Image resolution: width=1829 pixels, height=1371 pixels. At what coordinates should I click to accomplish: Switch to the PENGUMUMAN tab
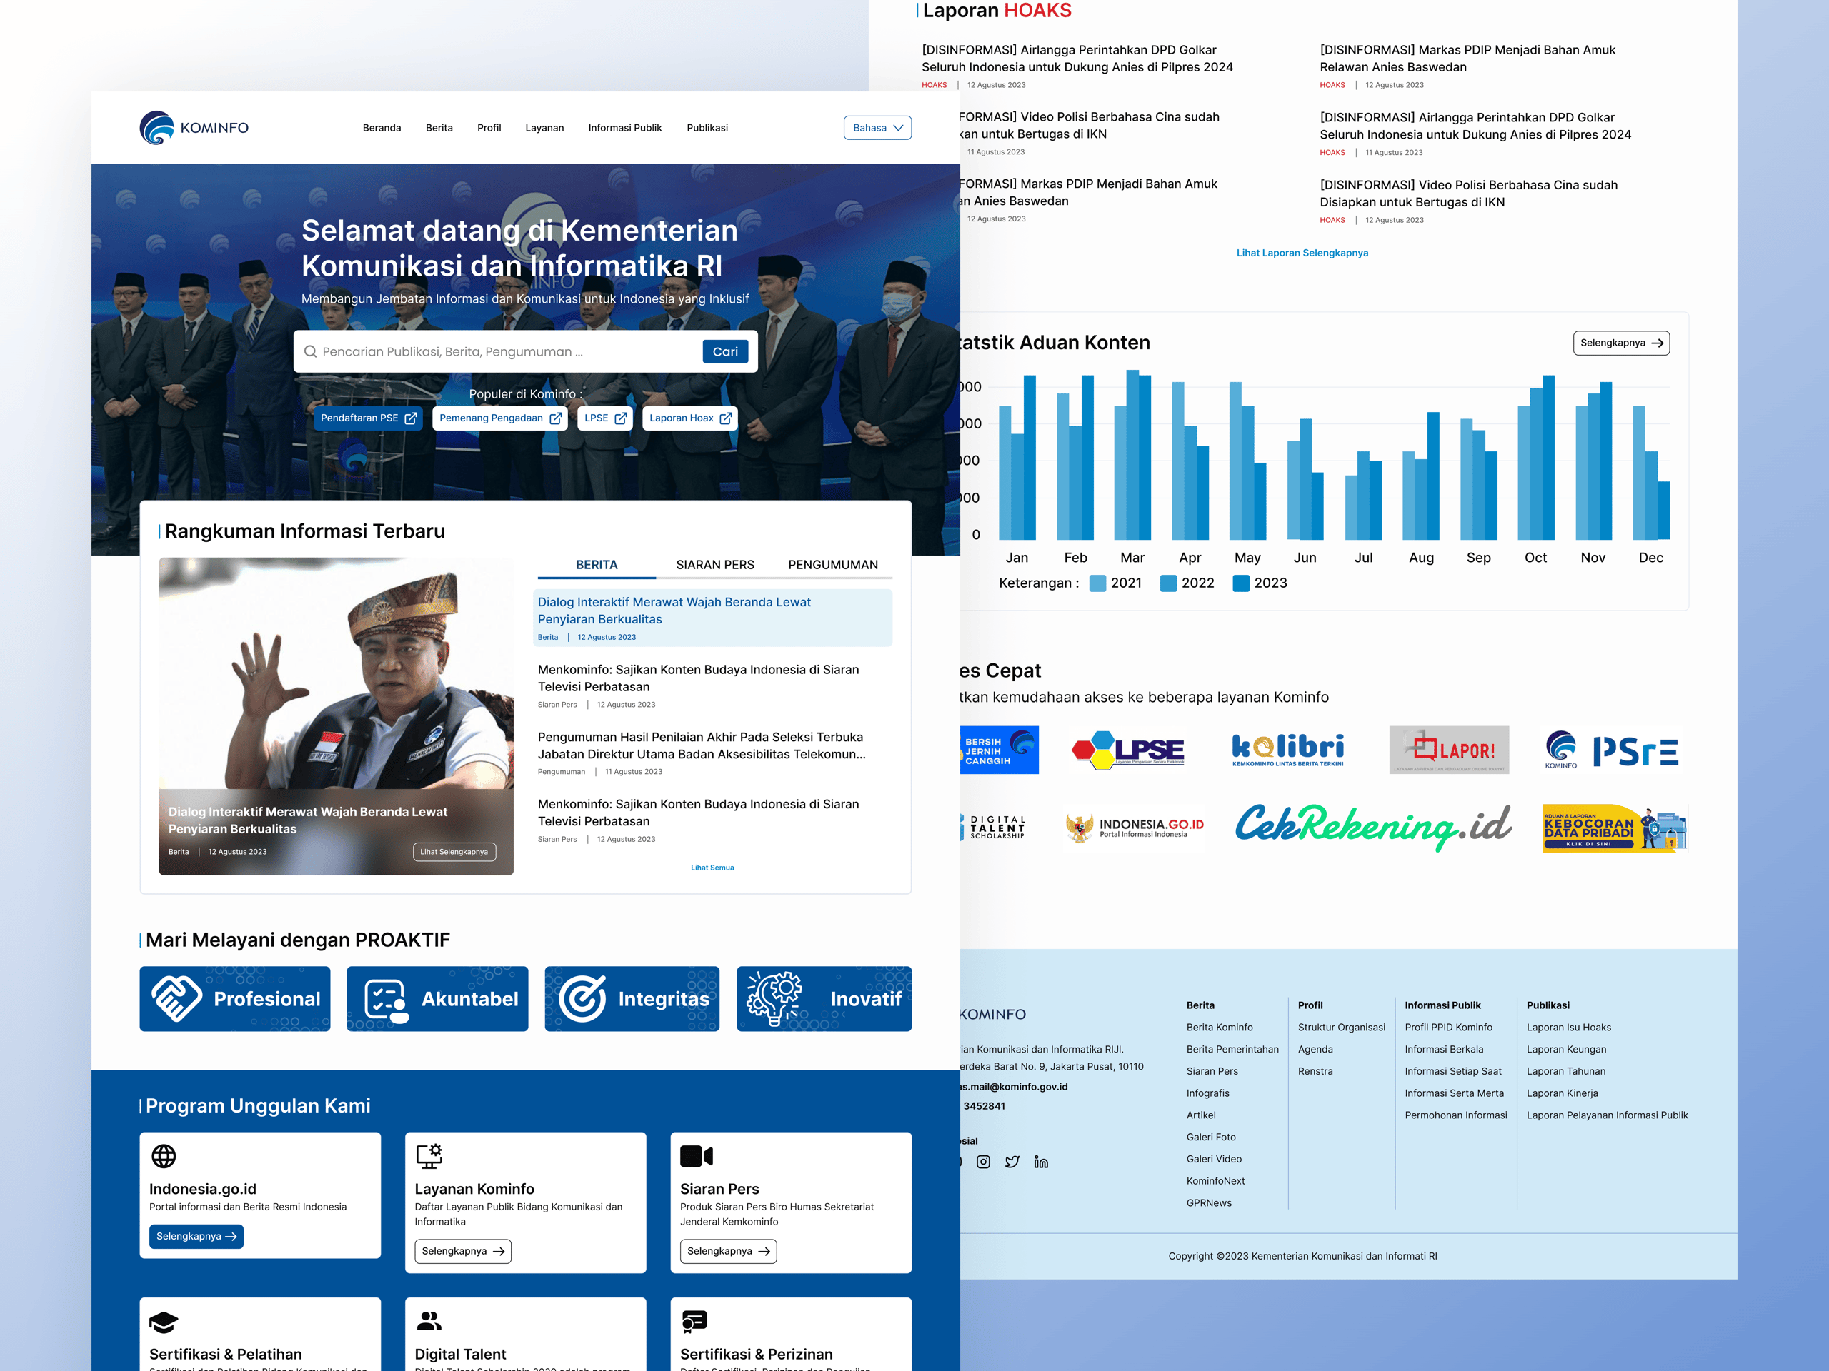pos(832,564)
